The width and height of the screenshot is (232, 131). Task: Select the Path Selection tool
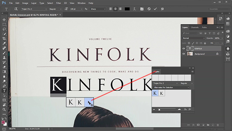coord(4,95)
